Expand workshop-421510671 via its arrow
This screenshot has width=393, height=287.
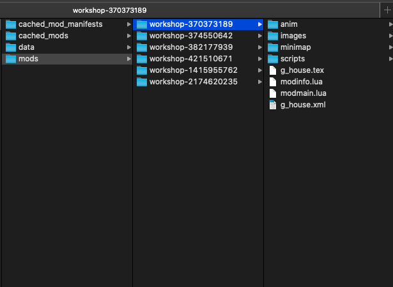click(260, 59)
